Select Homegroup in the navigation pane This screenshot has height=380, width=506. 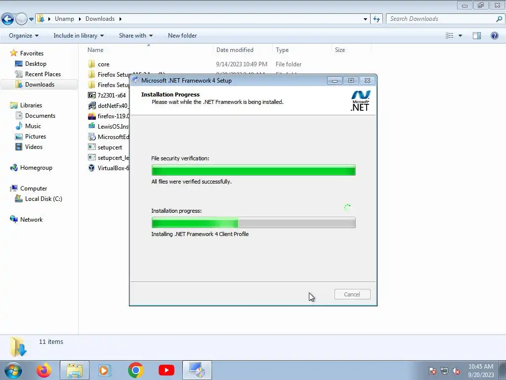36,168
